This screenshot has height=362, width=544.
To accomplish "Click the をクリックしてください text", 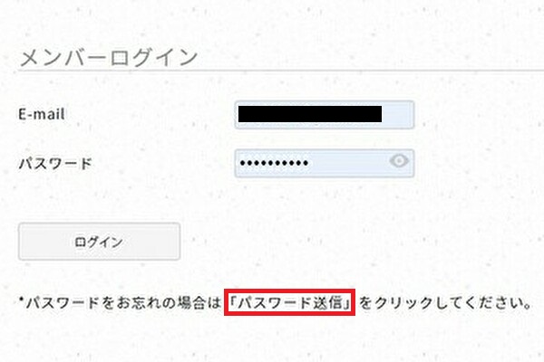I will coord(445,303).
